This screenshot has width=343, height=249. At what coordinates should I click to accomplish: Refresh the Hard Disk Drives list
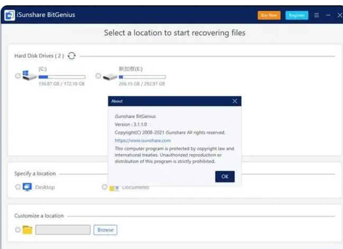(72, 56)
